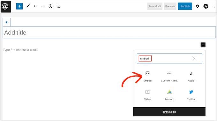Toggle the eye visibility icon above title

click(7, 22)
